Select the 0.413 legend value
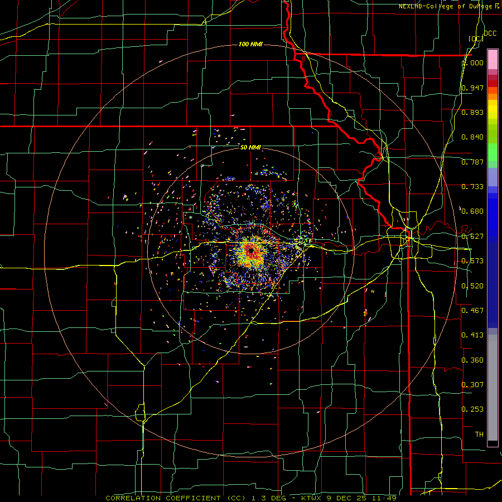502x502 pixels. 472,335
